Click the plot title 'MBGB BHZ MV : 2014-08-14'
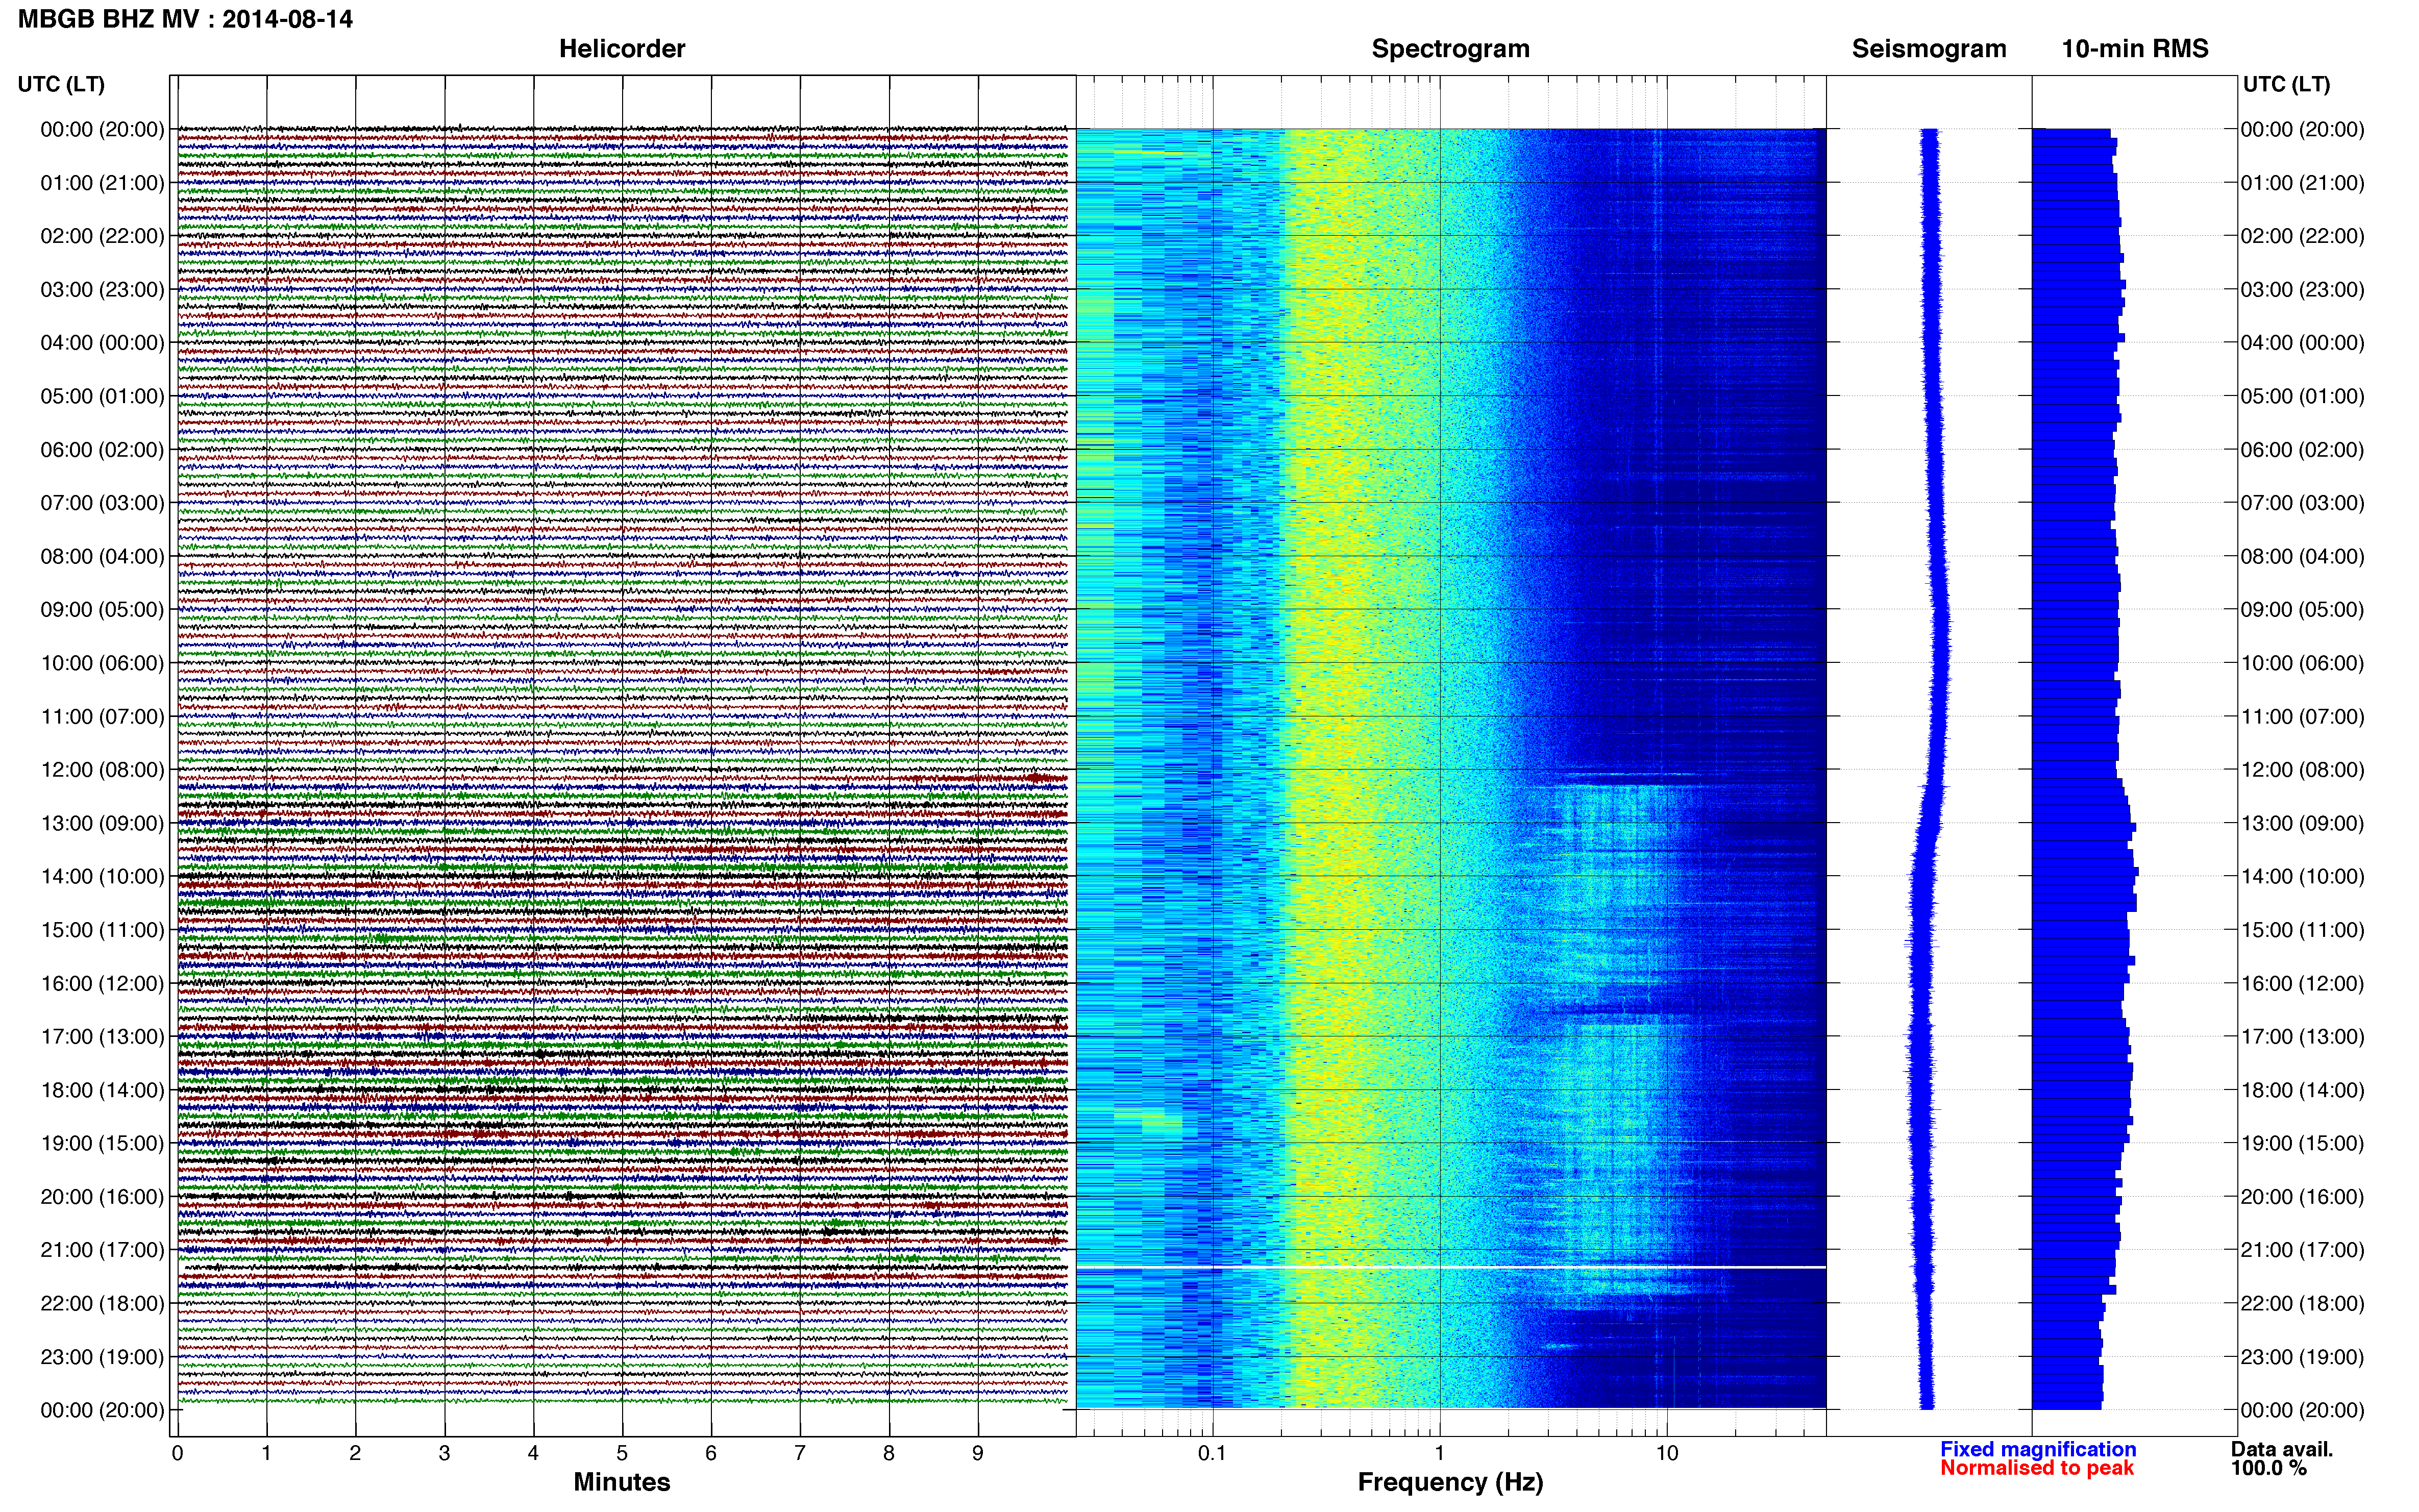This screenshot has height=1512, width=2419. [x=185, y=19]
